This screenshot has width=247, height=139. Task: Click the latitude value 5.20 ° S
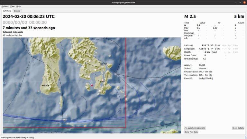pos(205,45)
